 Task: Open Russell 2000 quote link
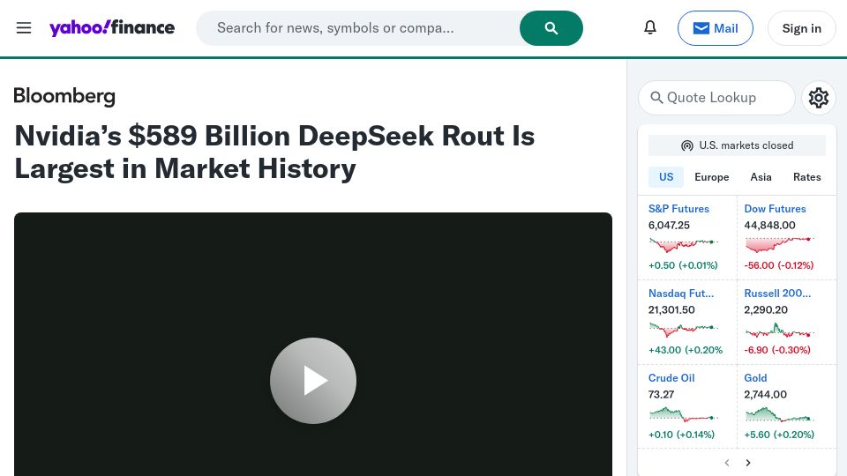(x=777, y=294)
